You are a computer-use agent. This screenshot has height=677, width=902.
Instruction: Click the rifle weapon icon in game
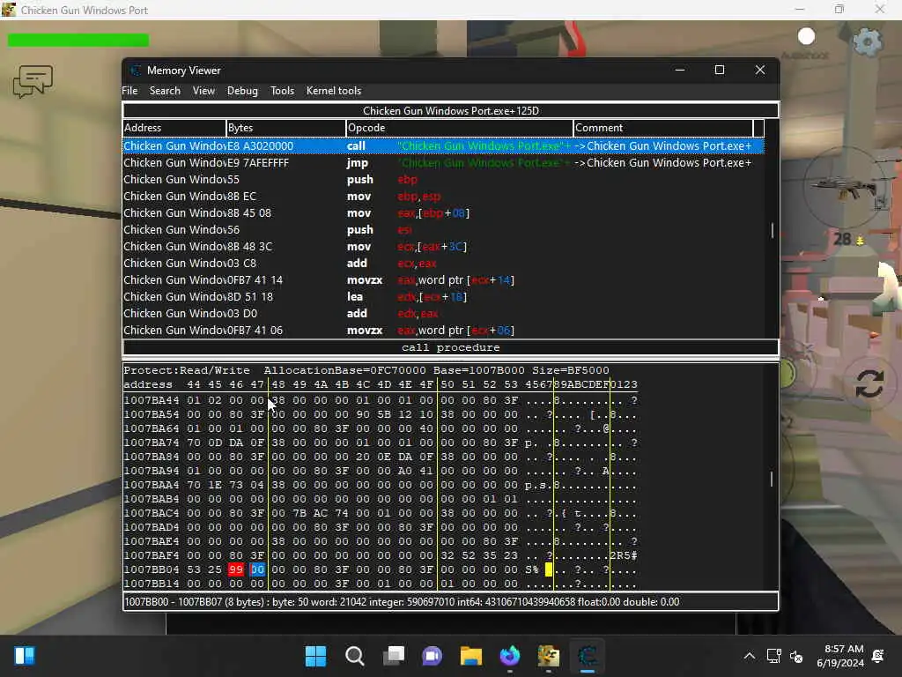tap(843, 188)
